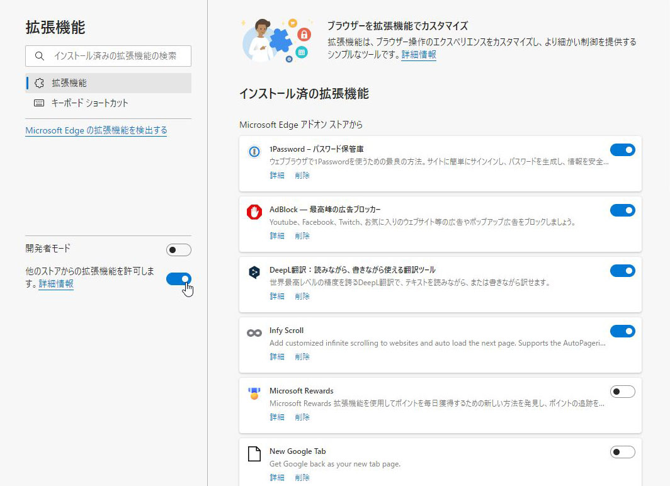Click the DeepL extension icon
The image size is (670, 486).
pyautogui.click(x=254, y=273)
